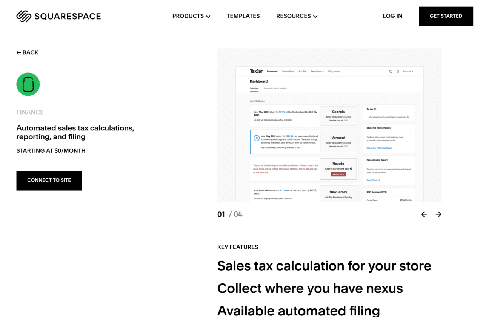Click the blue status icon beside Vermont return
This screenshot has height=317, width=483.
click(257, 138)
